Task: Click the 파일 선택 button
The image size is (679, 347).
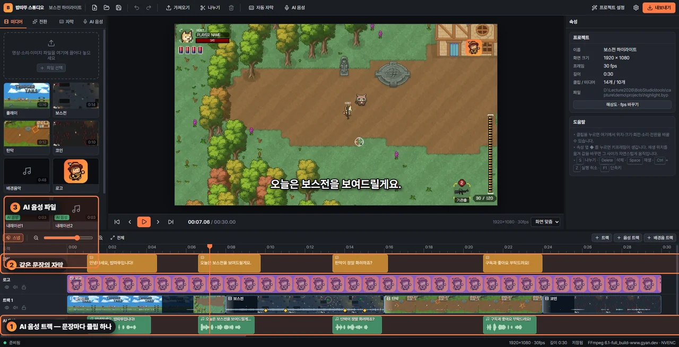Action: pos(51,68)
